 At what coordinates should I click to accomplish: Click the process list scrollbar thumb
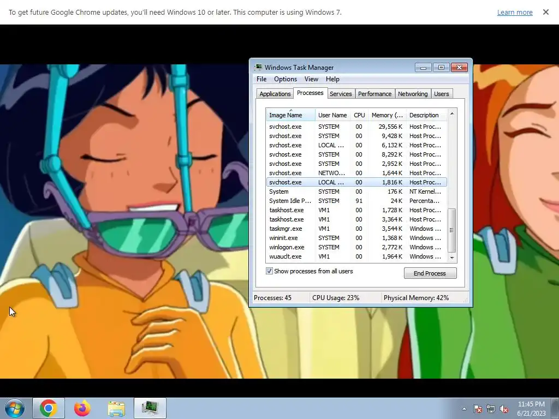click(451, 230)
